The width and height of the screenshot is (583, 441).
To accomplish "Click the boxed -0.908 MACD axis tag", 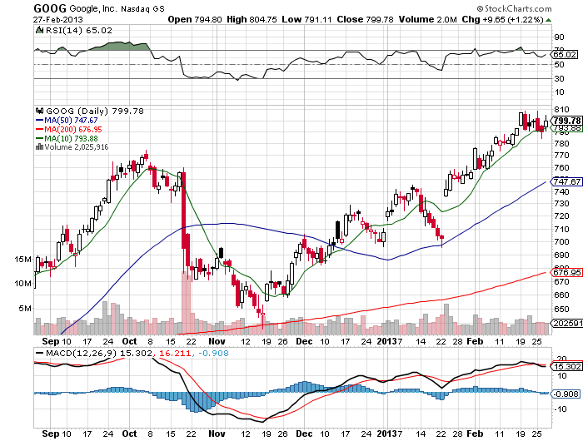I will point(566,394).
